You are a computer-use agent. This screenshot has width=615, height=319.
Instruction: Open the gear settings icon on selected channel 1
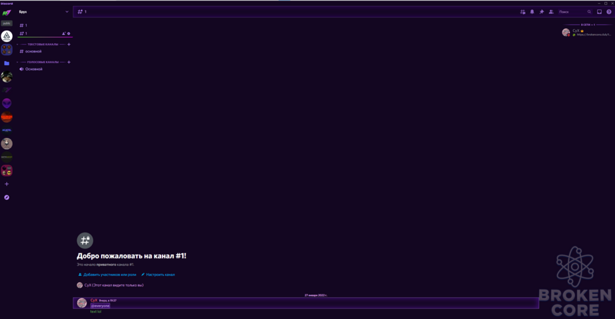pyautogui.click(x=69, y=34)
